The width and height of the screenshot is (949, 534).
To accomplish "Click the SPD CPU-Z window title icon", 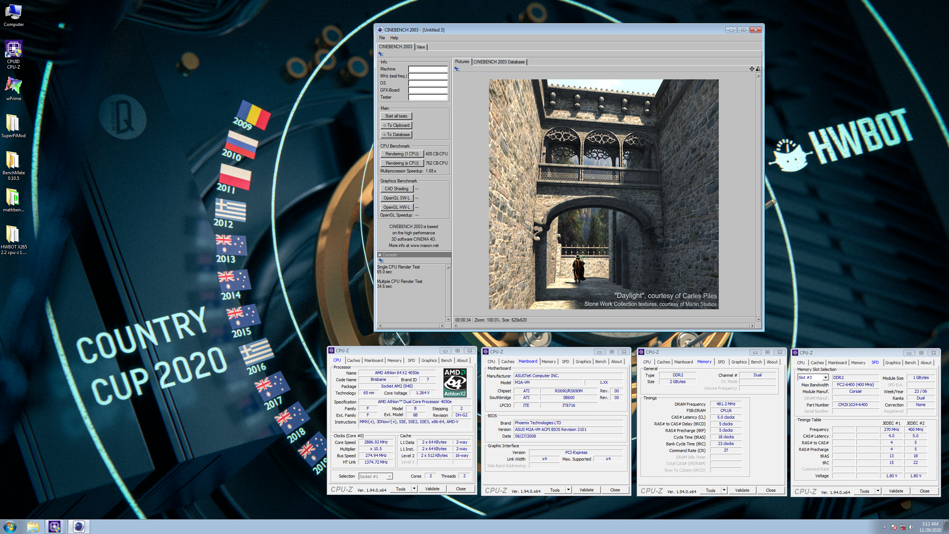I will click(x=795, y=353).
